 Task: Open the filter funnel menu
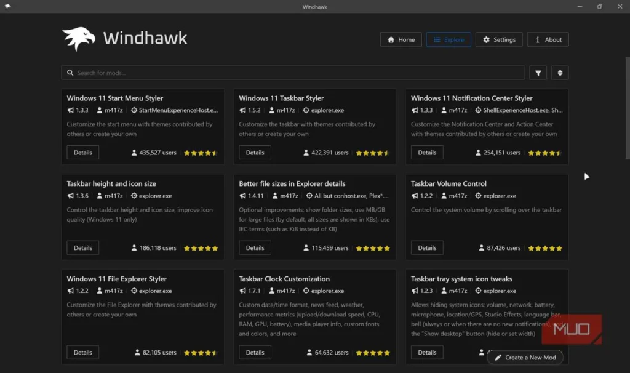[538, 73]
